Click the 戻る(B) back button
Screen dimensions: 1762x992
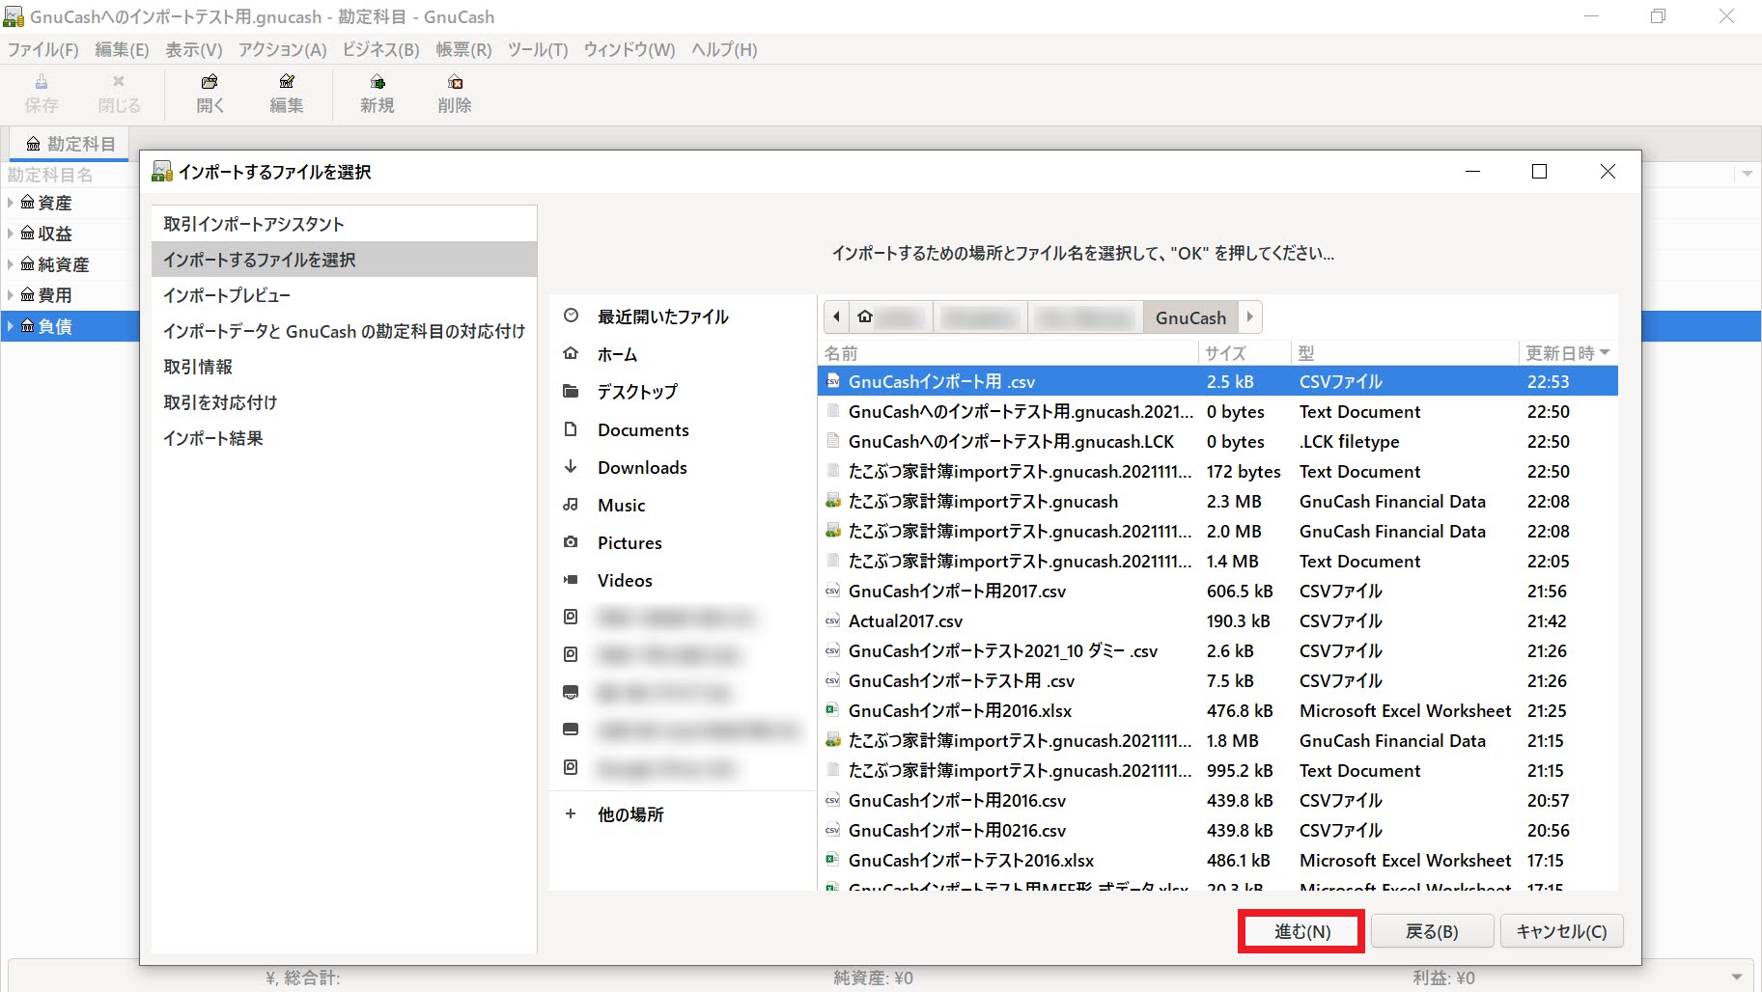coord(1432,931)
